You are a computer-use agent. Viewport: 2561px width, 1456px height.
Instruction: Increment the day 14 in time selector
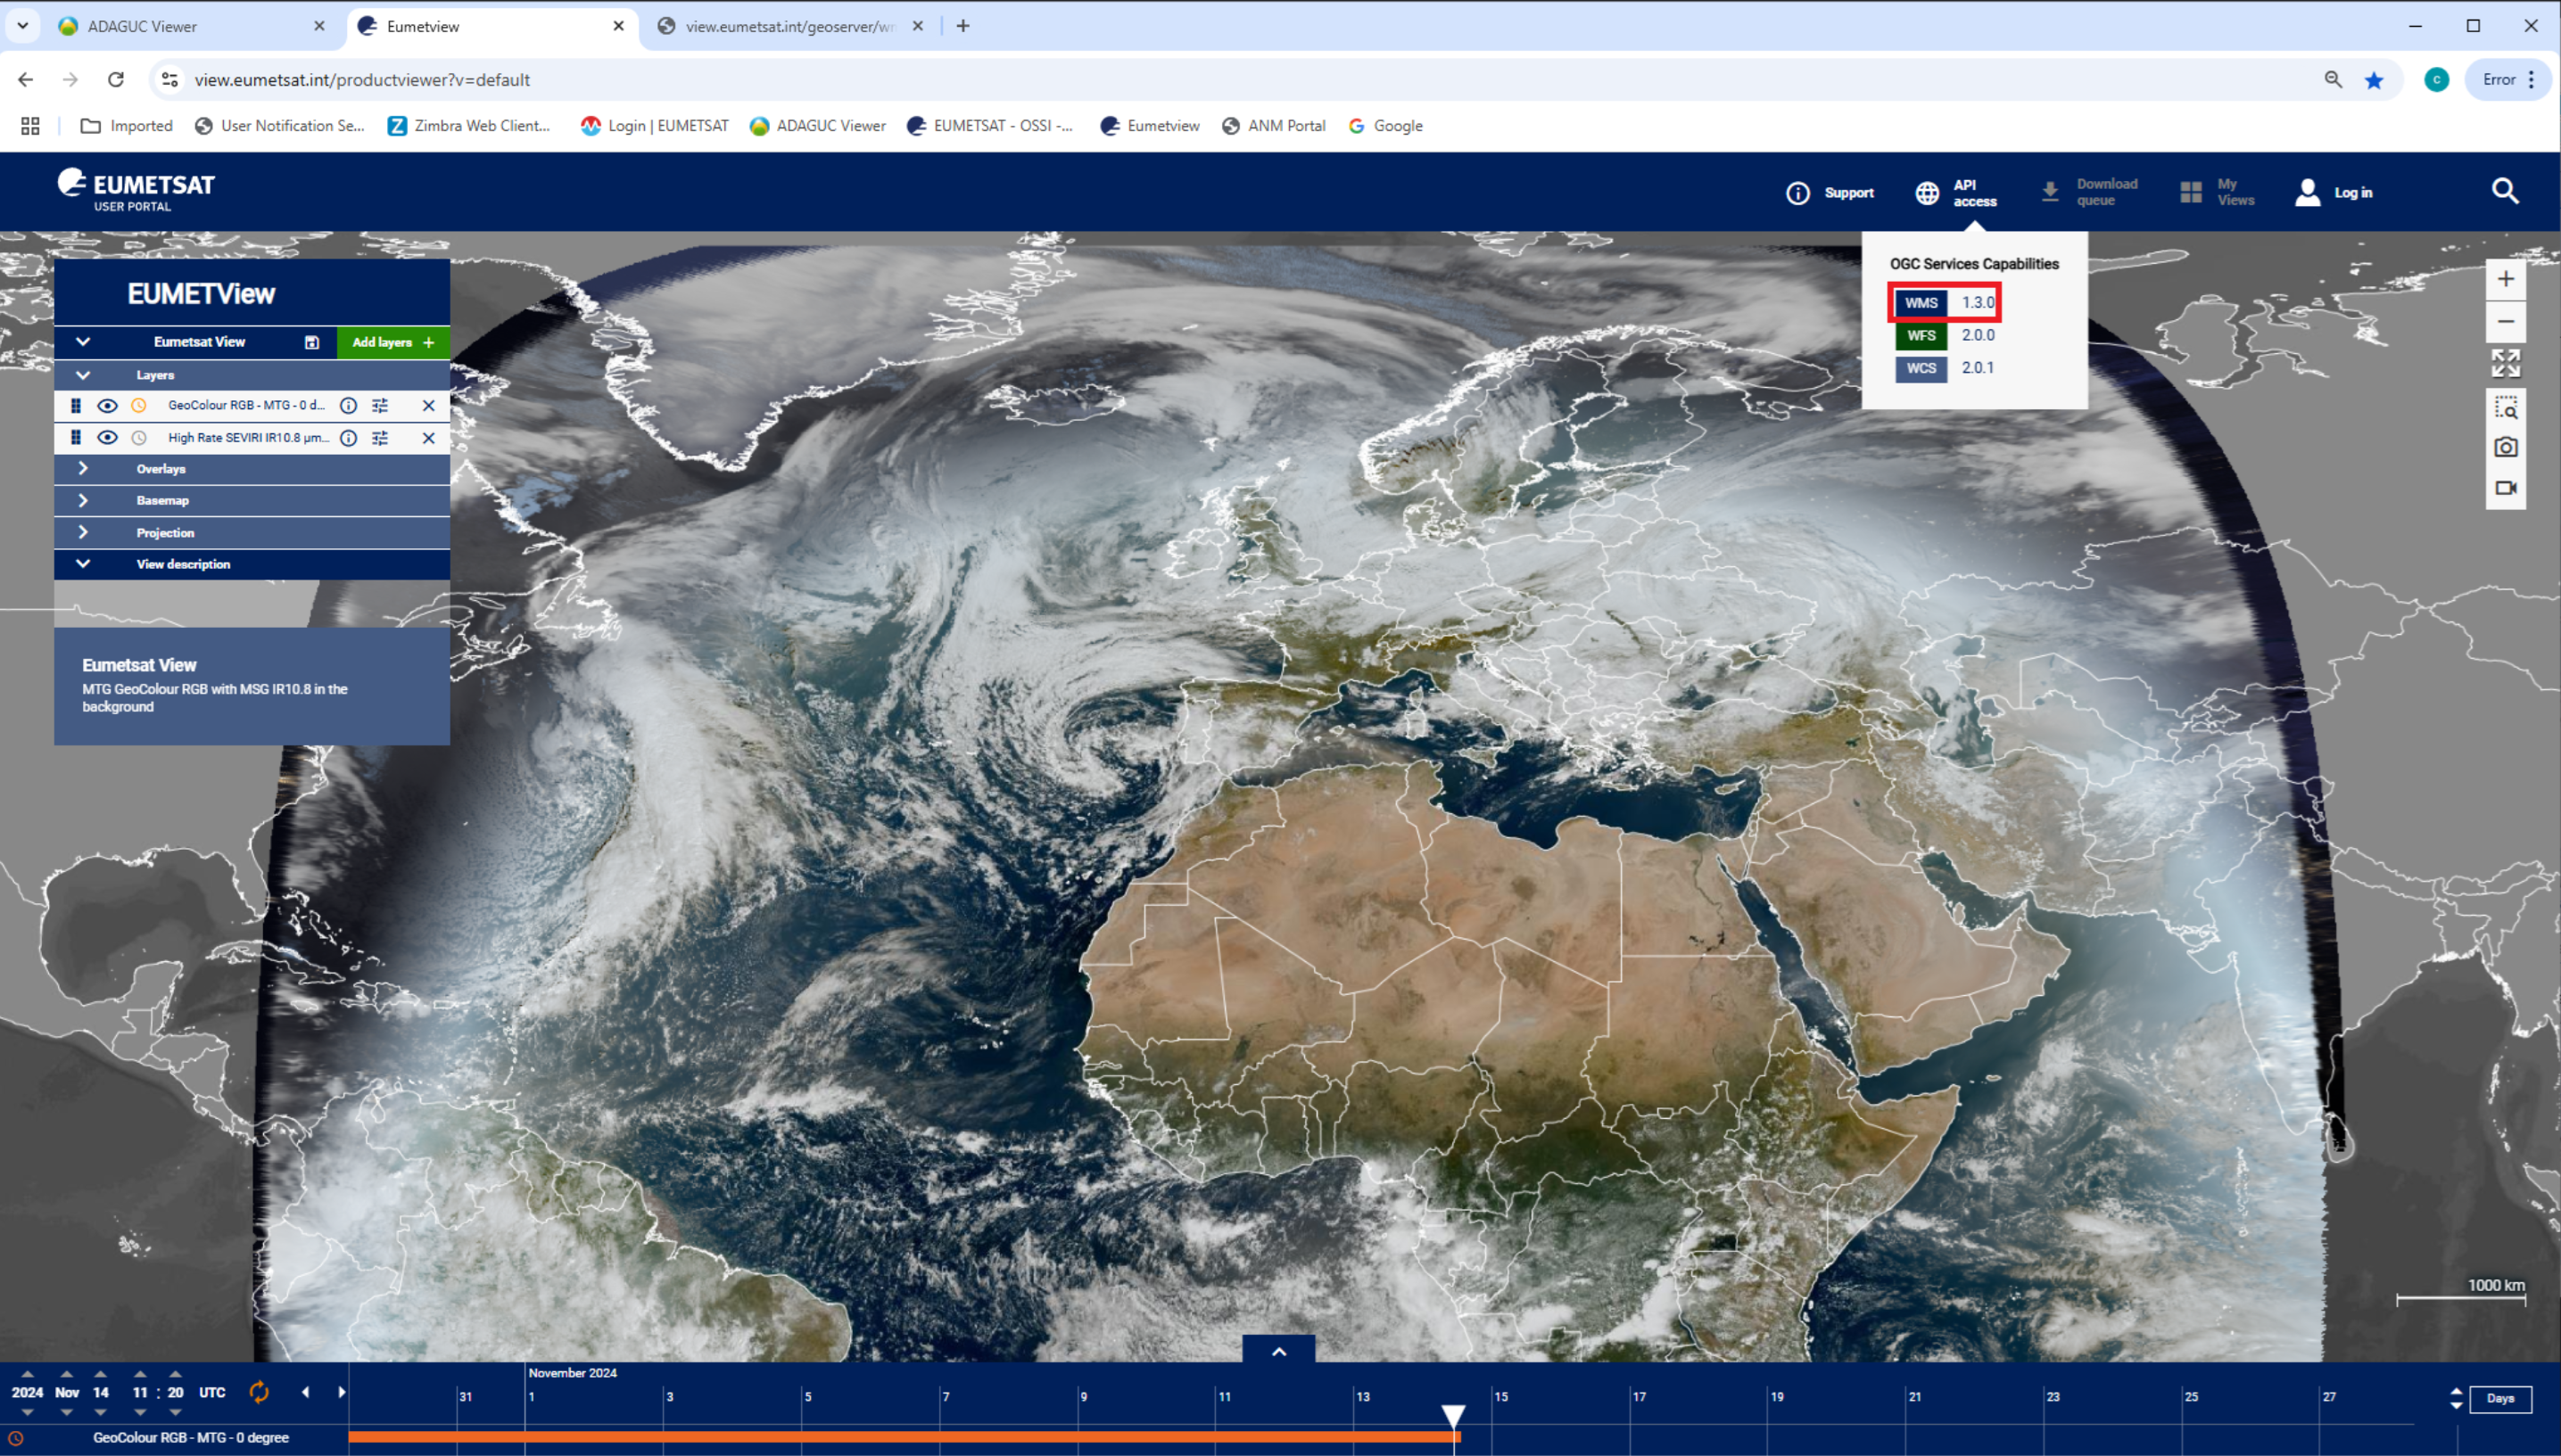tap(100, 1374)
